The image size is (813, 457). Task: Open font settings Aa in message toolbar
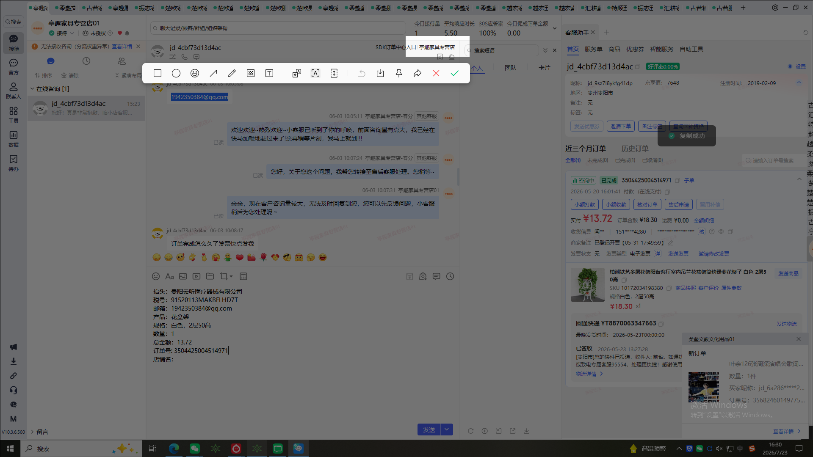(169, 276)
